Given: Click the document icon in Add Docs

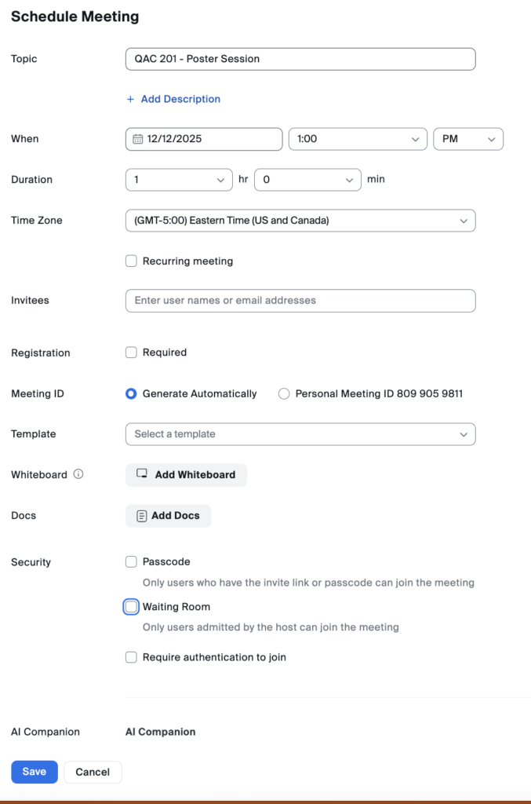Looking at the screenshot, I should coord(142,516).
